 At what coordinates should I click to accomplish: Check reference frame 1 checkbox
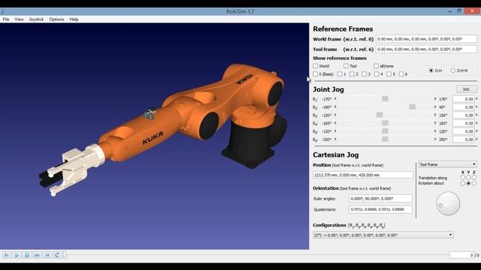pos(340,74)
